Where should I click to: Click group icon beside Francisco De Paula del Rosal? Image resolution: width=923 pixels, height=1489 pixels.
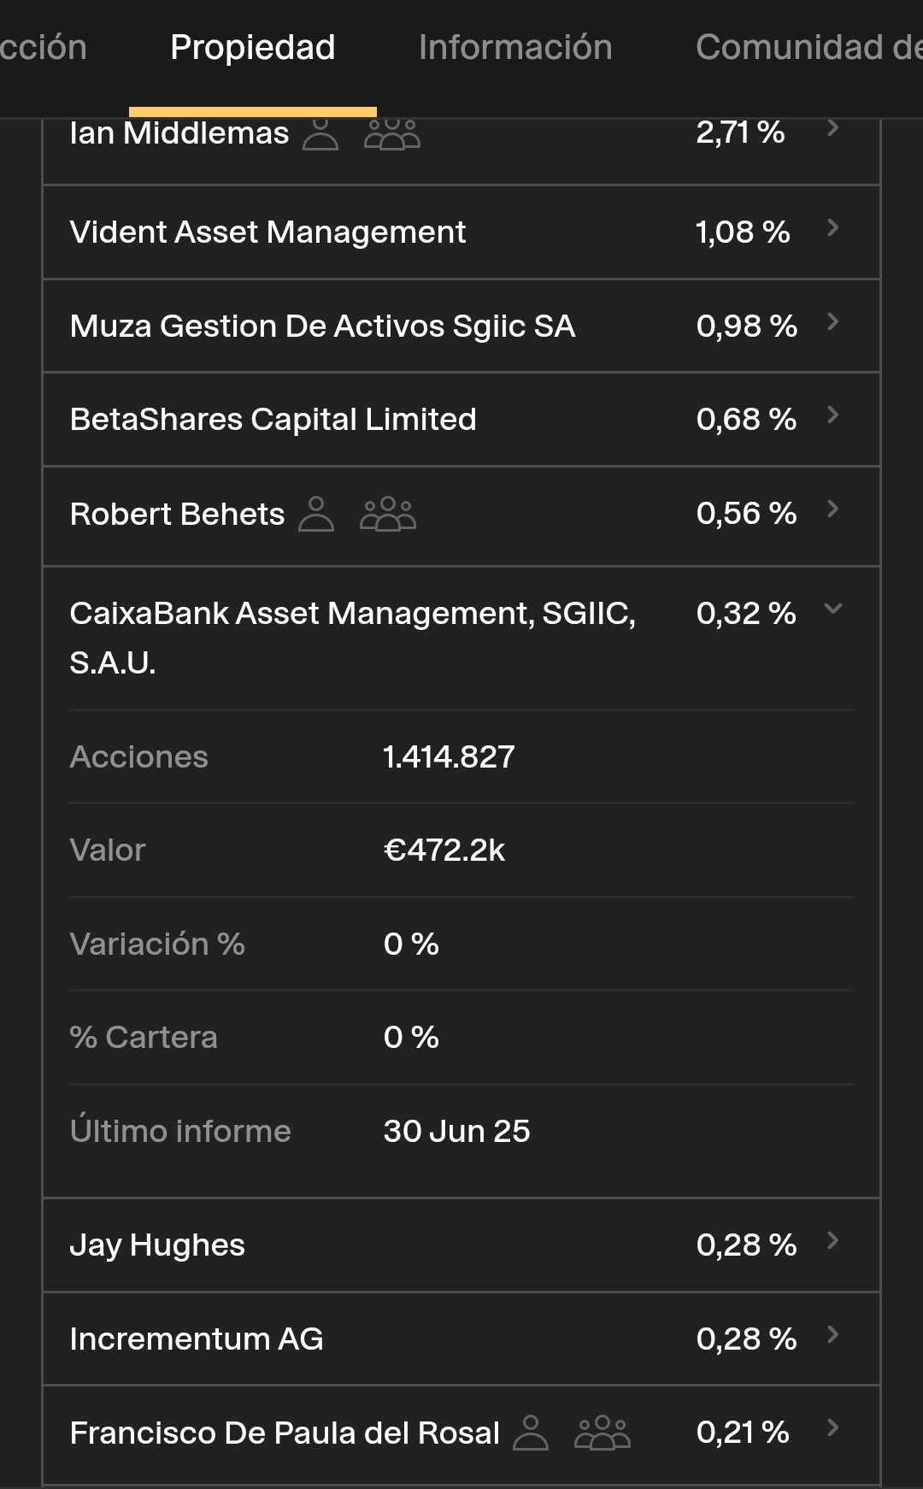(602, 1433)
